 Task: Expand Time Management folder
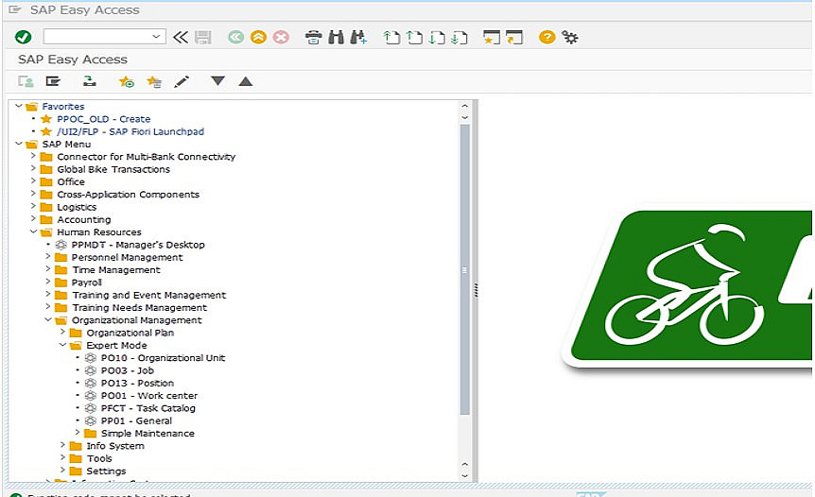(x=48, y=269)
